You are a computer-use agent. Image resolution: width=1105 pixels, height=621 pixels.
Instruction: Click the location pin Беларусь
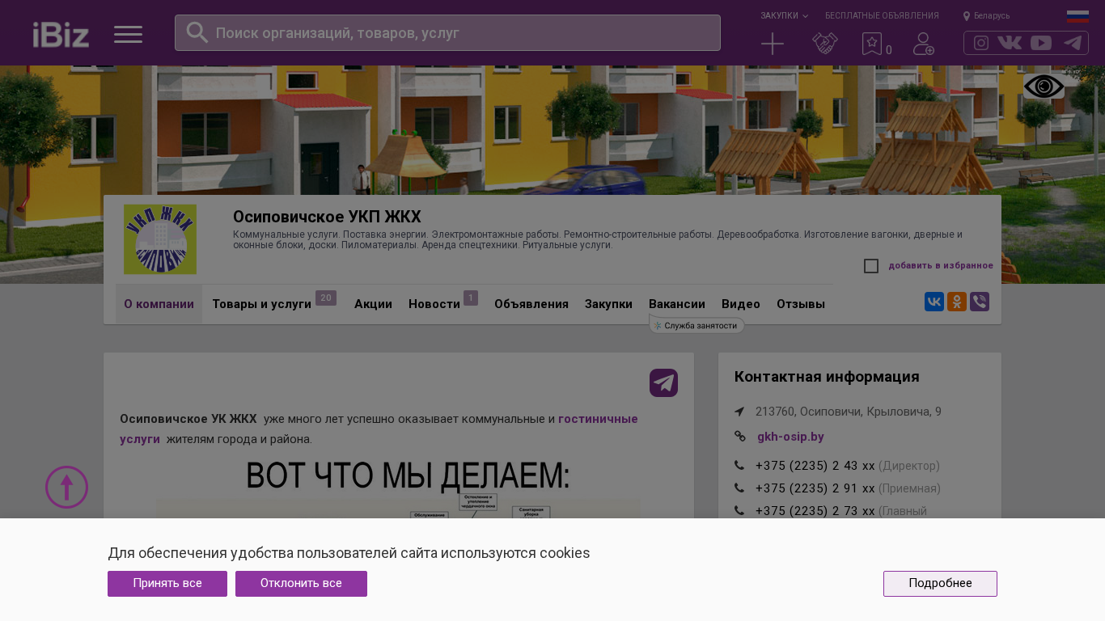click(x=986, y=15)
